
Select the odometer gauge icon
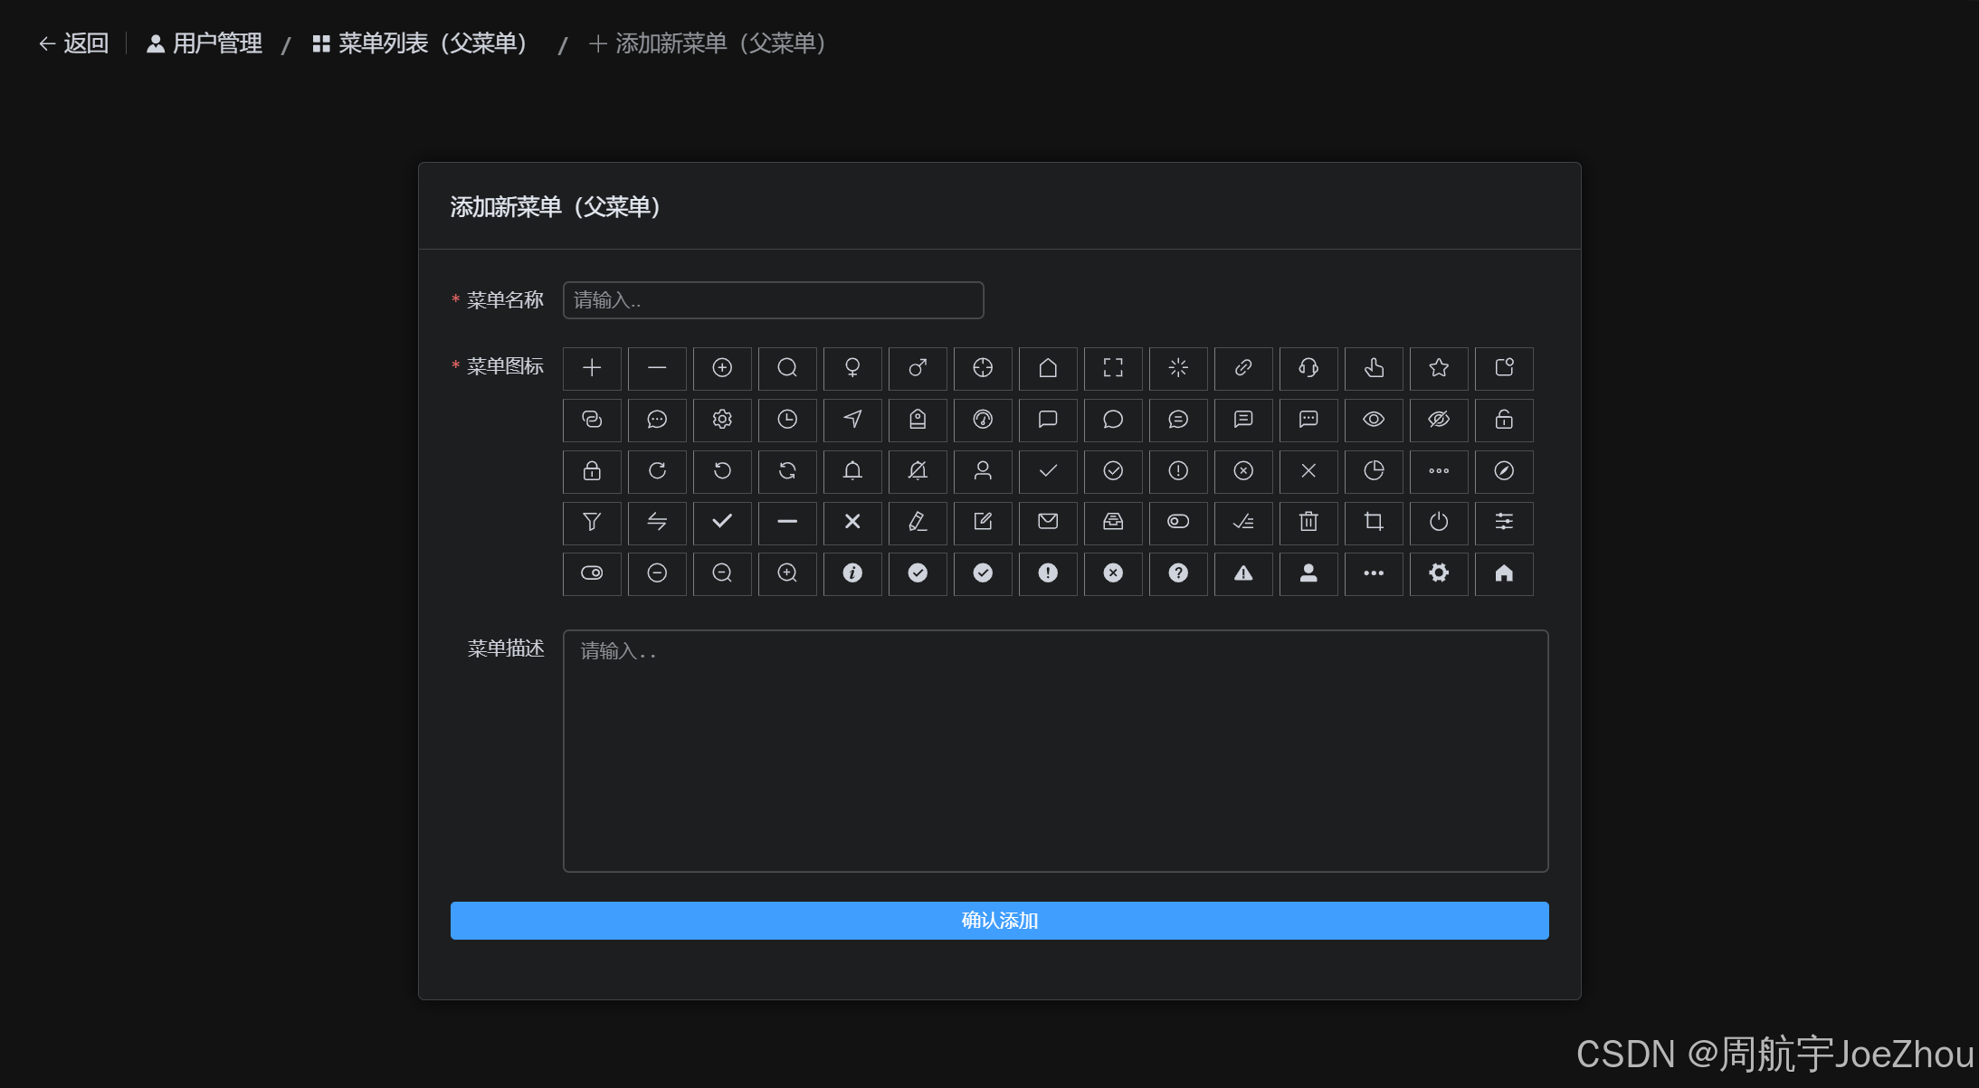(983, 420)
